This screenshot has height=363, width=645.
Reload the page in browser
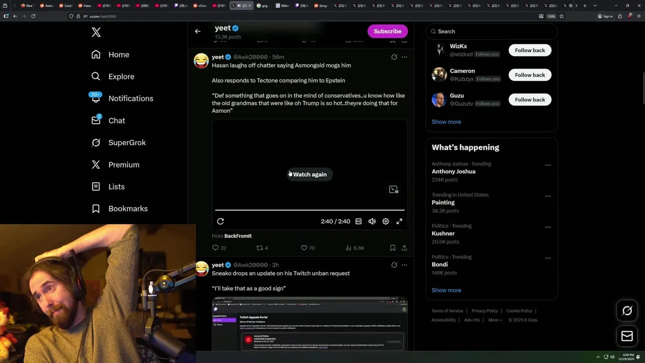point(33,16)
